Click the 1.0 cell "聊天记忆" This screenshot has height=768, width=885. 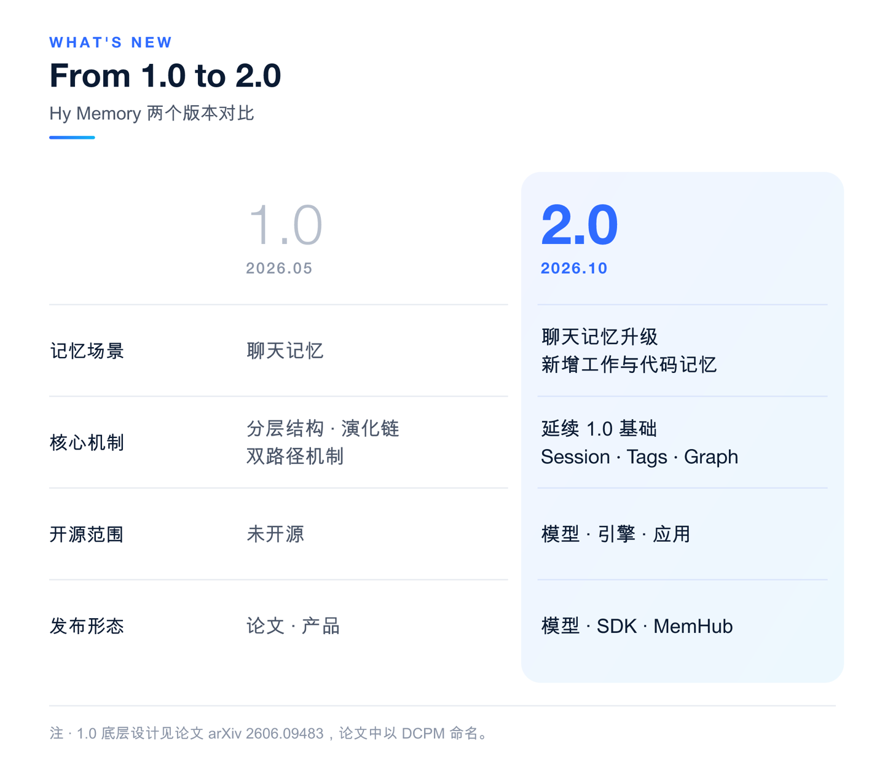click(x=285, y=351)
